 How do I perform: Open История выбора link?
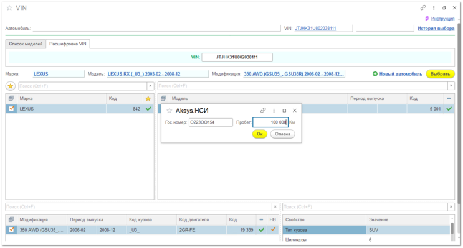click(x=436, y=28)
